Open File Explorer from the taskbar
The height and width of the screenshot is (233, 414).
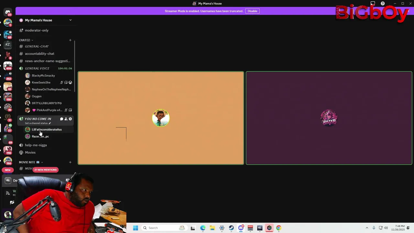(x=212, y=228)
